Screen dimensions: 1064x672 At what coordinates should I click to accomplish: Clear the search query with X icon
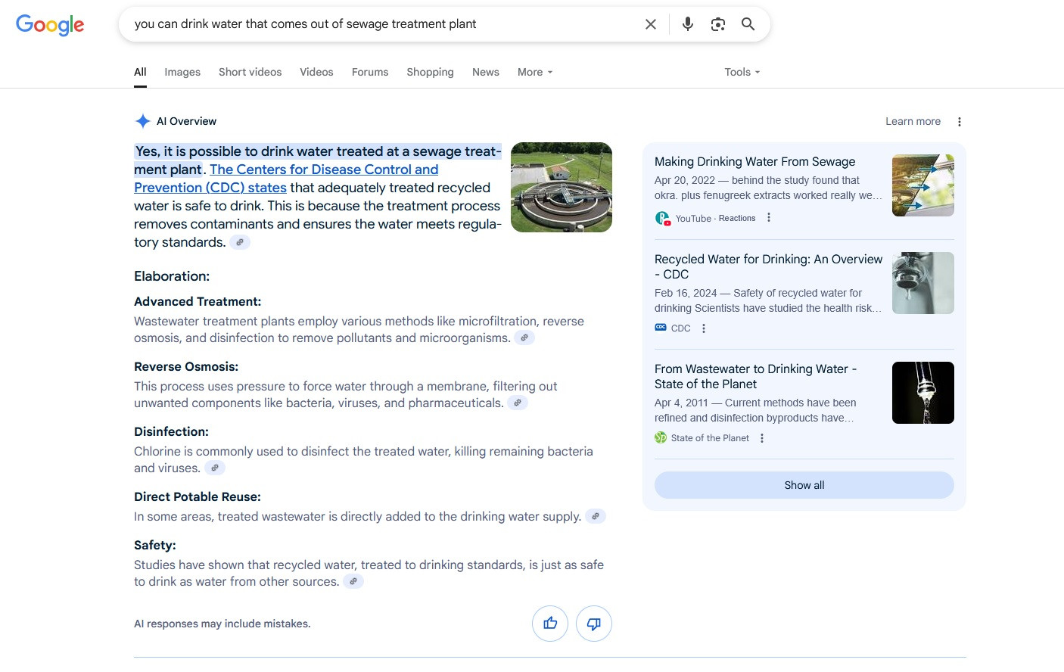tap(651, 24)
